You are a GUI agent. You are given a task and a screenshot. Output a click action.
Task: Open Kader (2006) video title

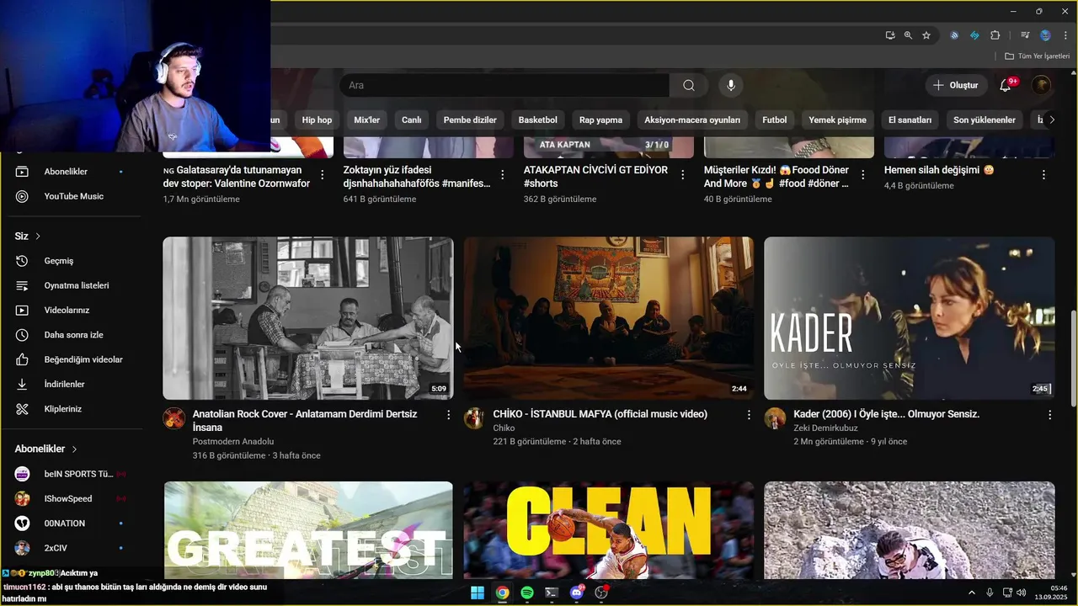[886, 414]
